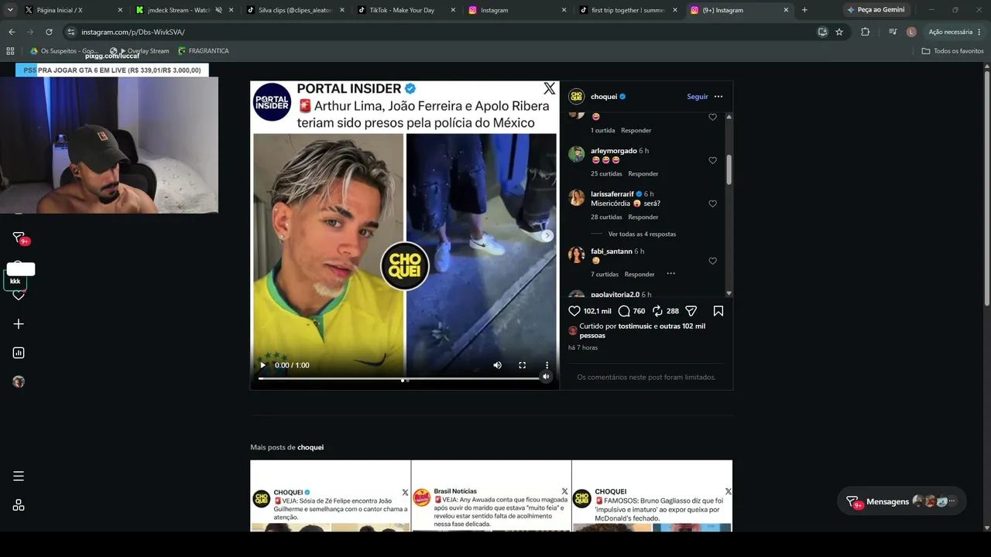Reply to arleymorgado's comment
This screenshot has height=557, width=991.
[x=643, y=174]
